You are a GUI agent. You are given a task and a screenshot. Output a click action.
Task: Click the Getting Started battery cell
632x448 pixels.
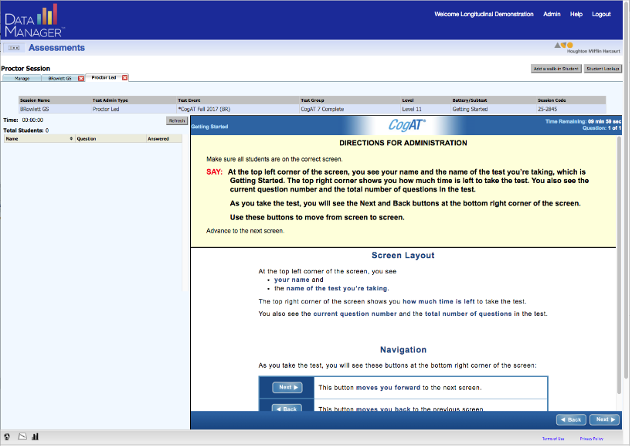click(471, 110)
